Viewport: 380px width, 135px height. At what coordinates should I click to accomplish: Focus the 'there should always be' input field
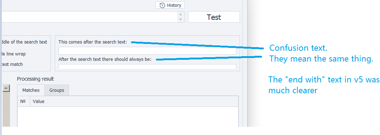tap(147, 66)
